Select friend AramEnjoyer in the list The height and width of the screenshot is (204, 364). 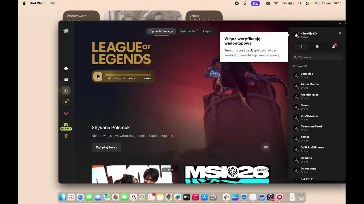tap(318, 96)
